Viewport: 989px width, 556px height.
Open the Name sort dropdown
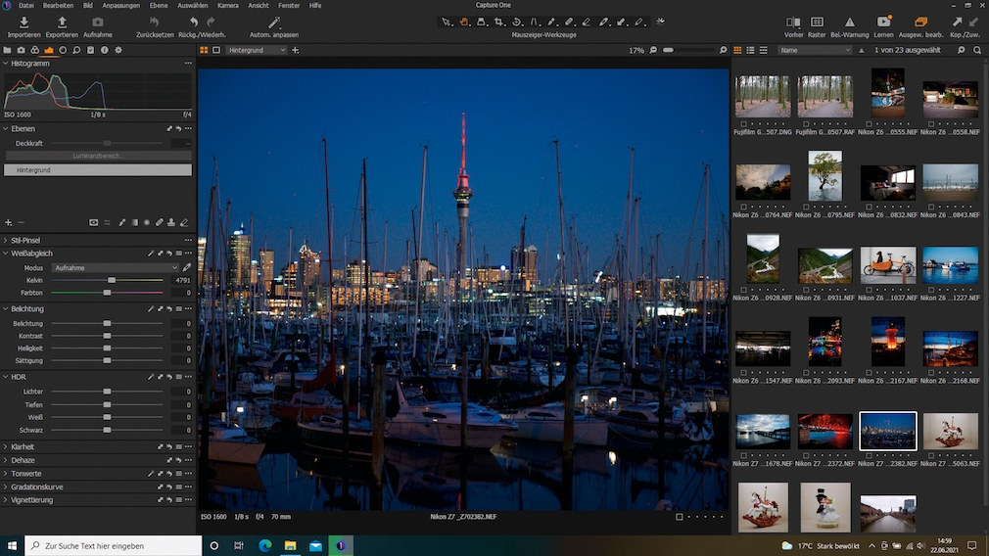coord(815,50)
